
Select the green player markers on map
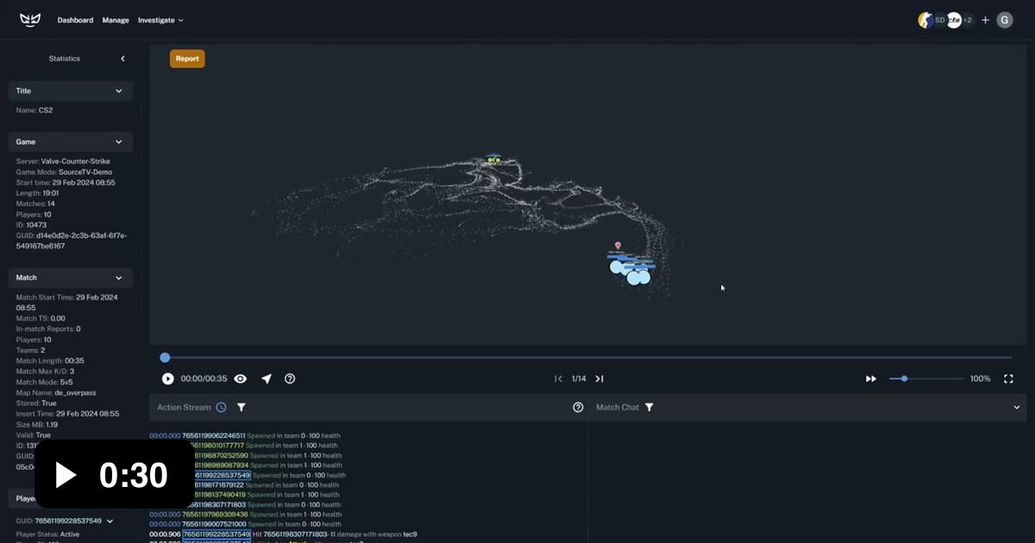493,159
